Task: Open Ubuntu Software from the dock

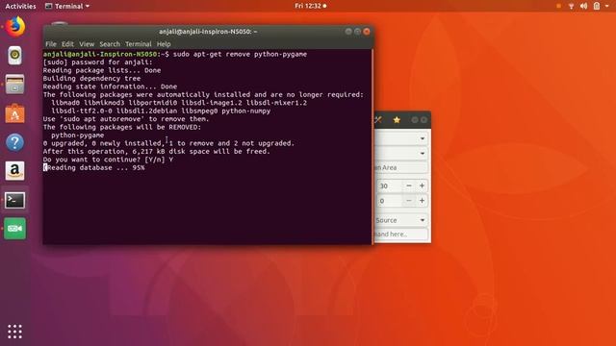Action: point(15,113)
